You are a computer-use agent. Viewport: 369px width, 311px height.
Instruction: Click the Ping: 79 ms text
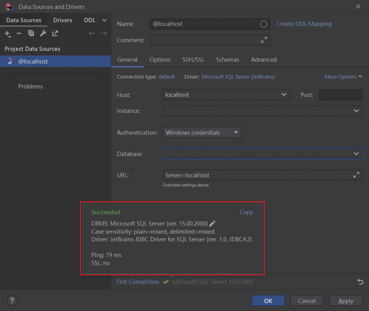(x=106, y=255)
